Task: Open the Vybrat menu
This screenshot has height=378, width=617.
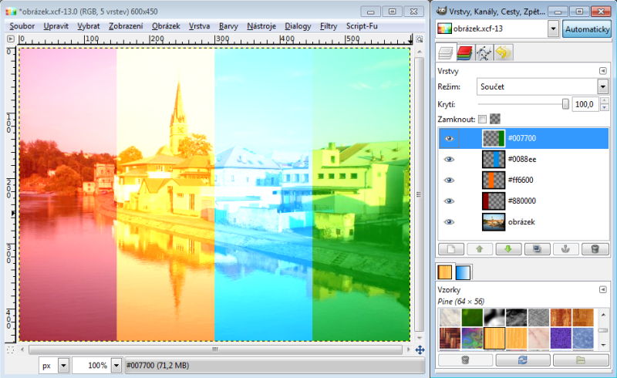Action: [89, 26]
